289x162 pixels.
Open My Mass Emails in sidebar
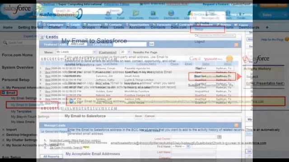pyautogui.click(x=23, y=122)
